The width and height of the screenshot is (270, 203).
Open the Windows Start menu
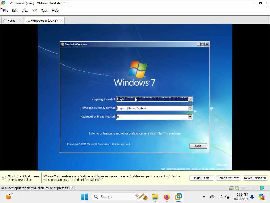(84, 197)
